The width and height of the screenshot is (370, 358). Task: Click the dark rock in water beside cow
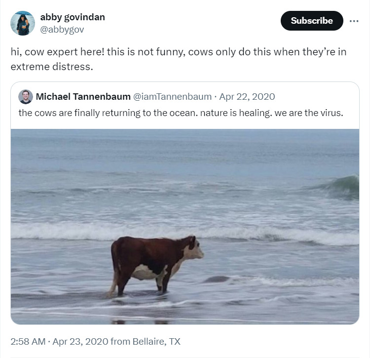tap(217, 279)
